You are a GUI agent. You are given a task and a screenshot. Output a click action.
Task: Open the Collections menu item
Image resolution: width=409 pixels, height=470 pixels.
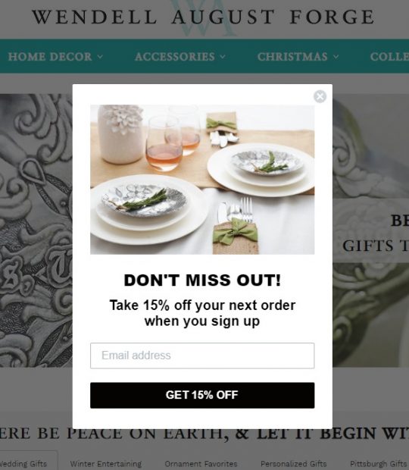[389, 57]
